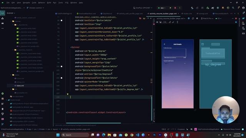The width and height of the screenshot is (246, 138).
Task: Open the Refactor menu
Action: (42, 3)
